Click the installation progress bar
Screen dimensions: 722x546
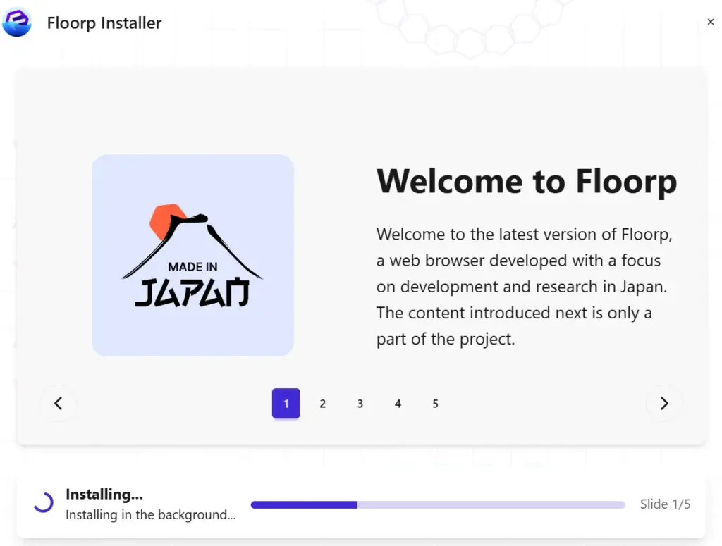pyautogui.click(x=437, y=504)
